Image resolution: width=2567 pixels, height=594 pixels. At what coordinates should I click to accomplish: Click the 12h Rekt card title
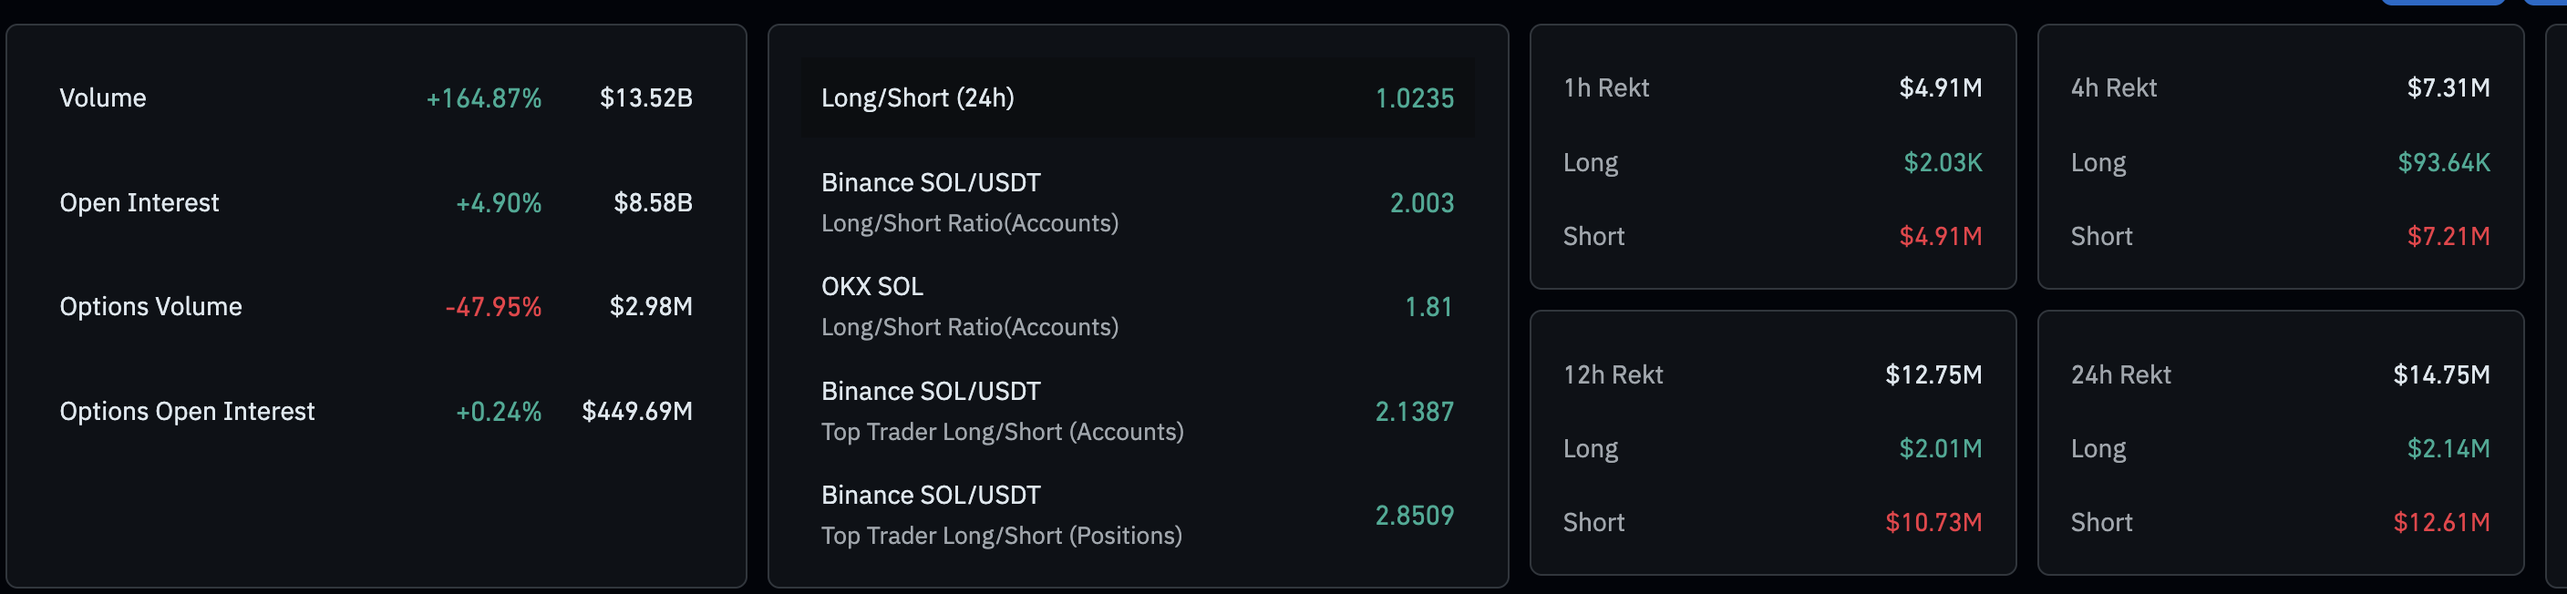(x=1613, y=374)
